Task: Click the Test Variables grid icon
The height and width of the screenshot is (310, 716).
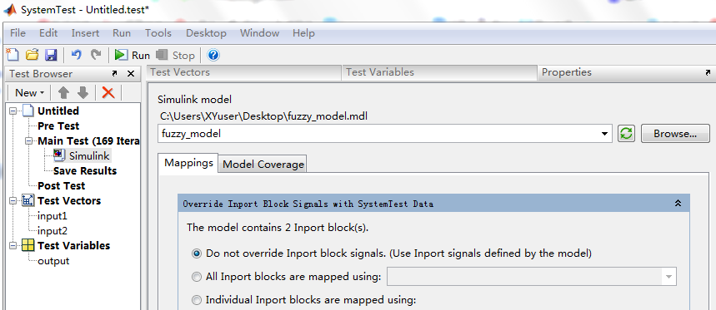Action: pos(28,245)
